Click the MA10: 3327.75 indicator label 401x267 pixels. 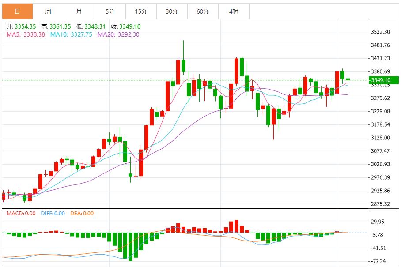click(71, 34)
